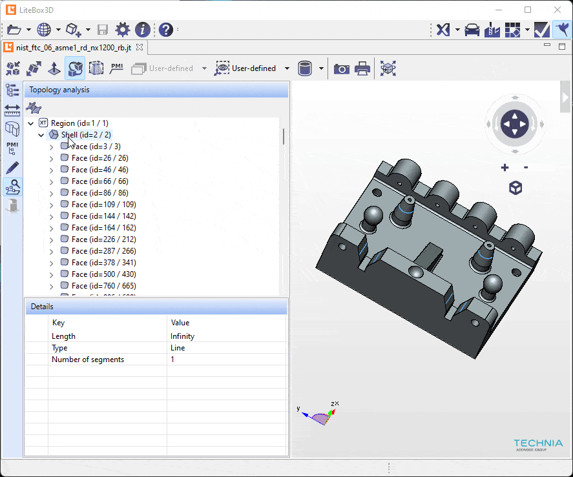Select Face (id=500 / 430) row
This screenshot has width=573, height=477.
click(104, 274)
